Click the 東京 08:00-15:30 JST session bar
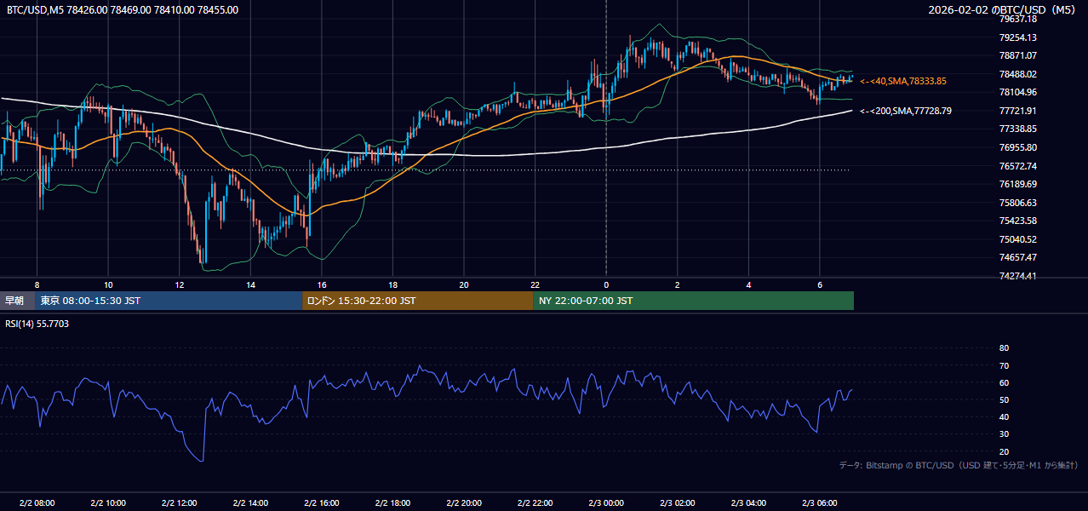 coord(169,301)
